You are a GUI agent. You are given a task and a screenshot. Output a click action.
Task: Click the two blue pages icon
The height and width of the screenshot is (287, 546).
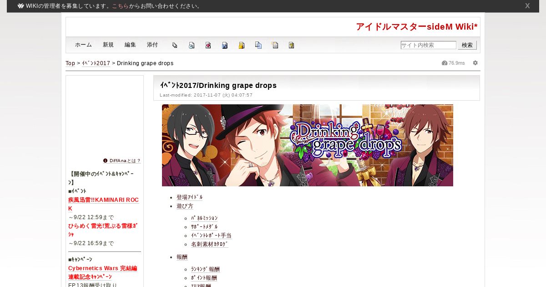pos(258,45)
